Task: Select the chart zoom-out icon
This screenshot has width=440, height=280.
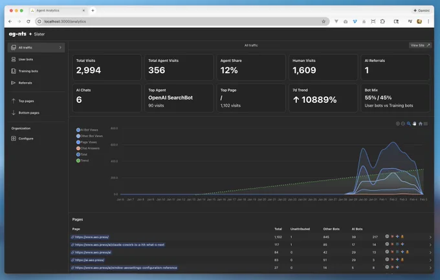Action: 403,124
